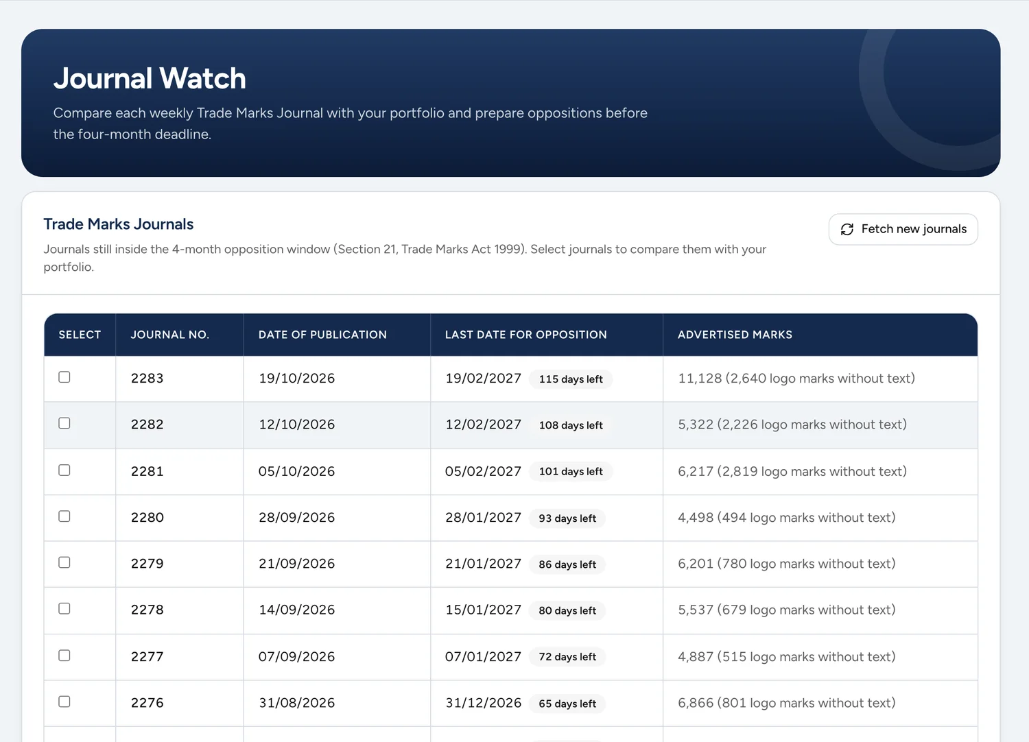Screen dimensions: 1029x742
Task: Click journal number 2278
Action: pos(147,610)
